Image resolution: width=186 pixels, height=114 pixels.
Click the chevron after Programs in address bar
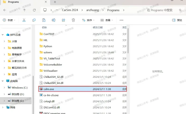point(124,10)
